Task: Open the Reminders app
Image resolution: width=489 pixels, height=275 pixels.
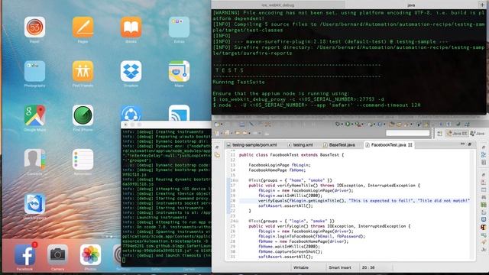Action: pyautogui.click(x=83, y=160)
